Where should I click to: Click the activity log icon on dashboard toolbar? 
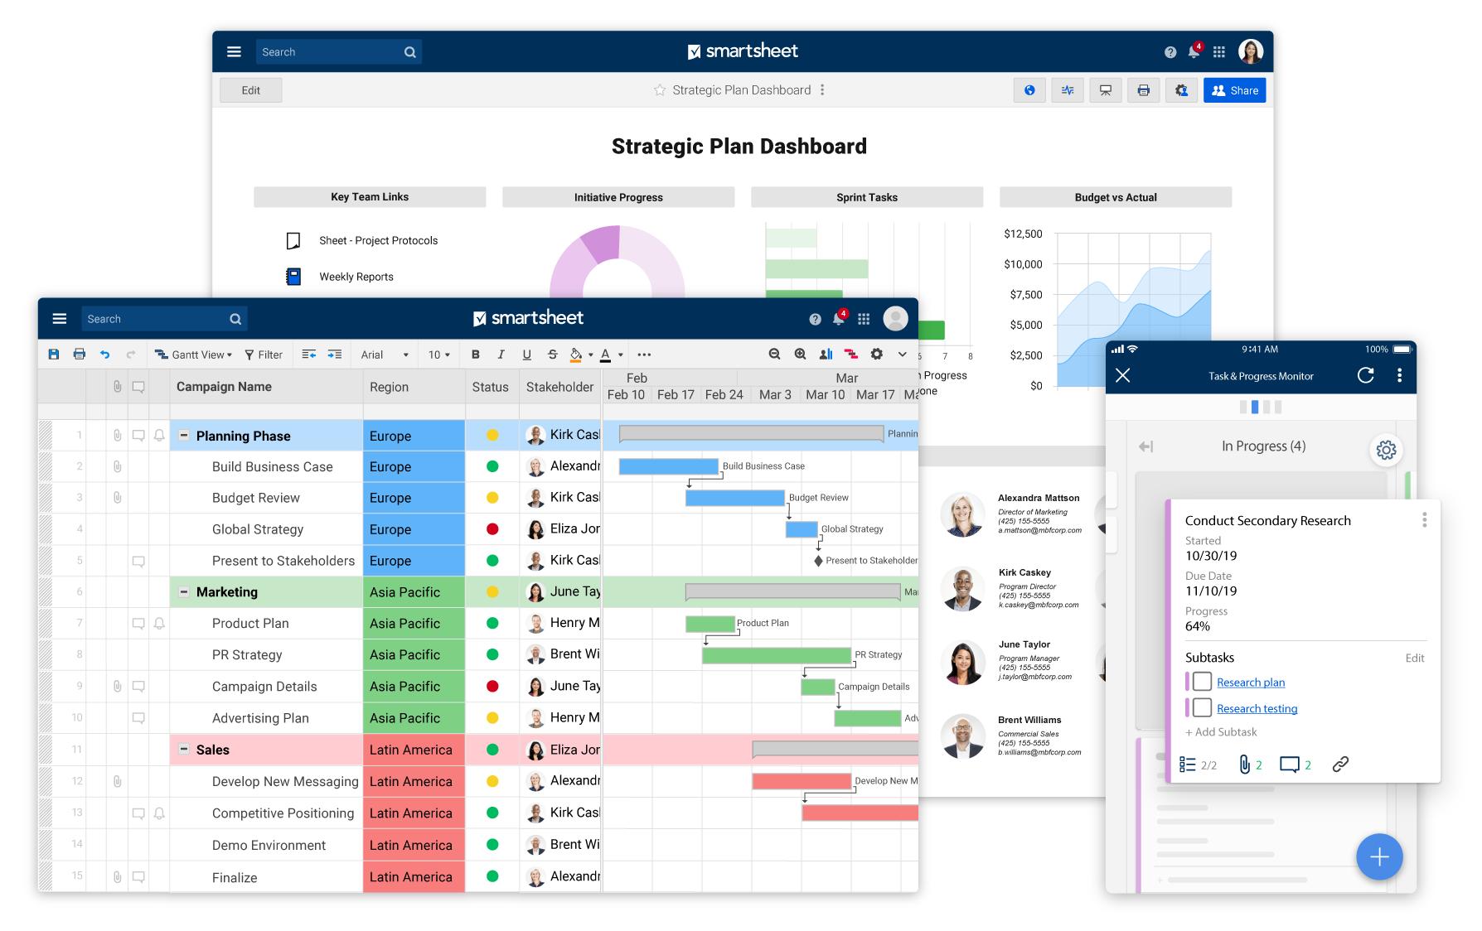[1068, 90]
